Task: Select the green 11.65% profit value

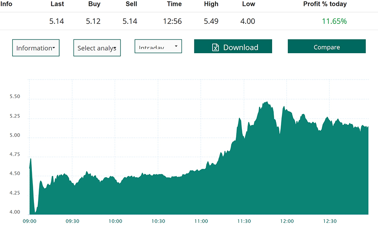Action: coord(334,21)
